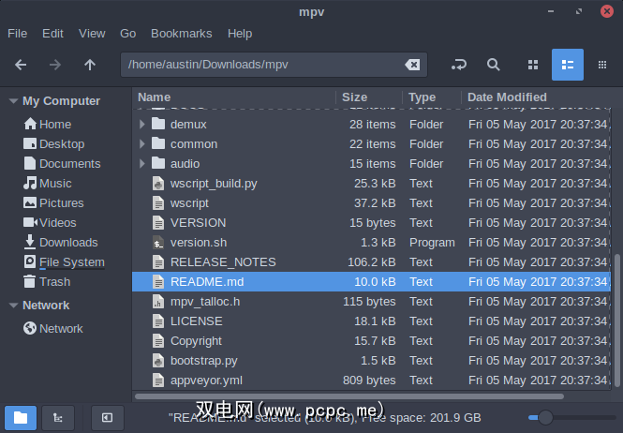
Task: Select the appveyor.yml file
Action: [372, 381]
